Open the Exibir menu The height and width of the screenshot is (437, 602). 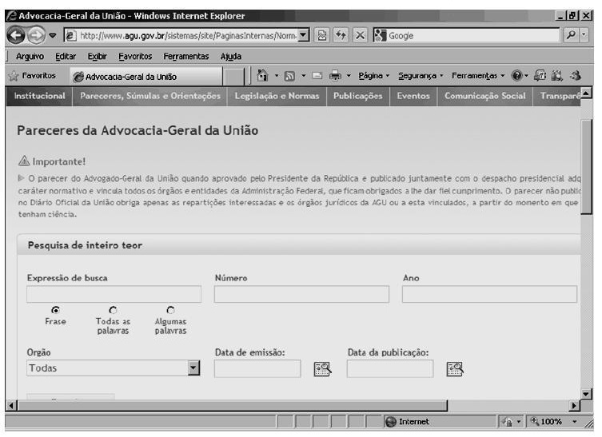click(97, 57)
